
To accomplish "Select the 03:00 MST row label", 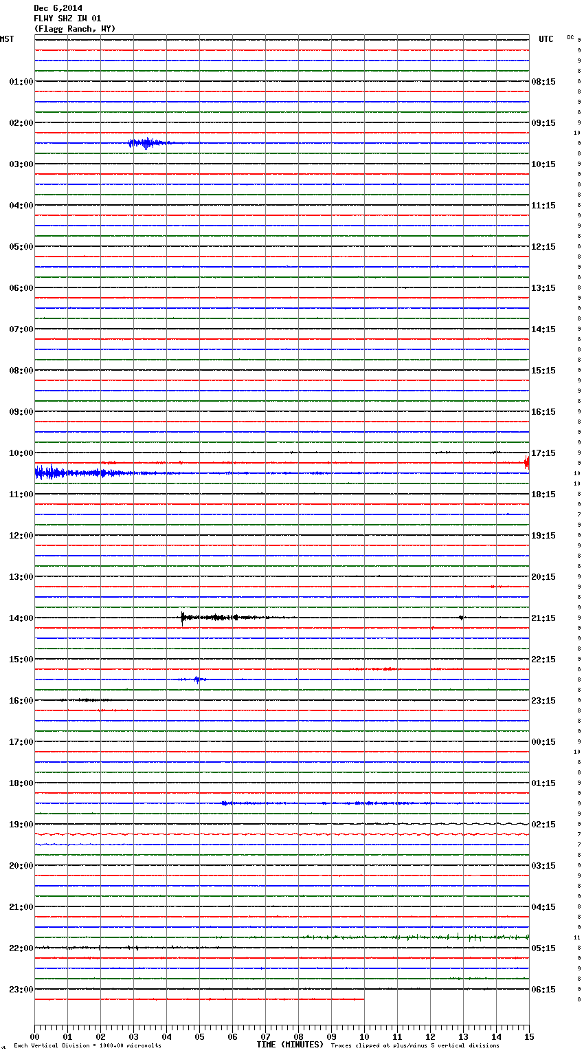I will [21, 164].
